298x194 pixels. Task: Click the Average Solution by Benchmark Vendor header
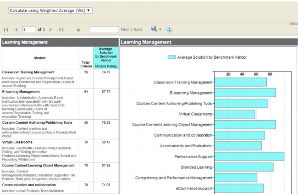click(106, 55)
